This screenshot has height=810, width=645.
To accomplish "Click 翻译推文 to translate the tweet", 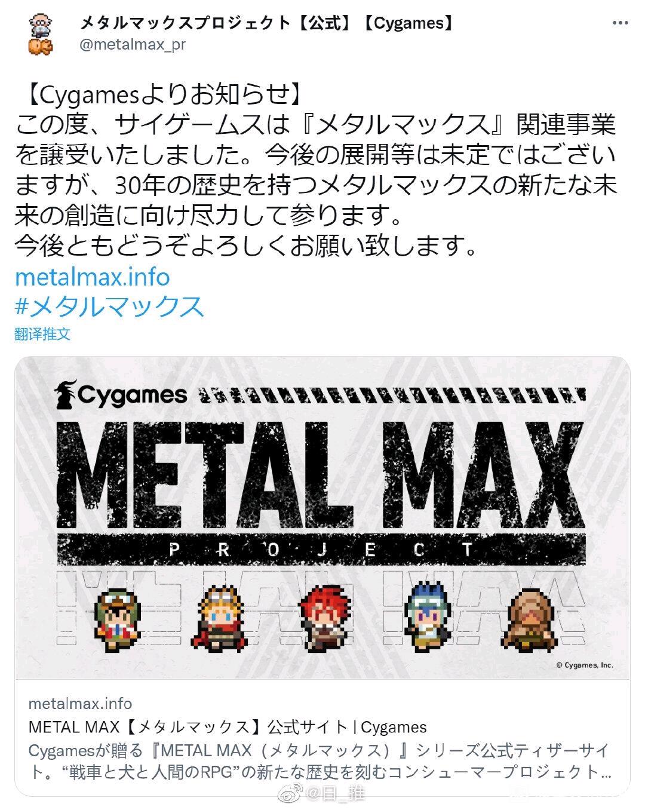I will coord(42,333).
